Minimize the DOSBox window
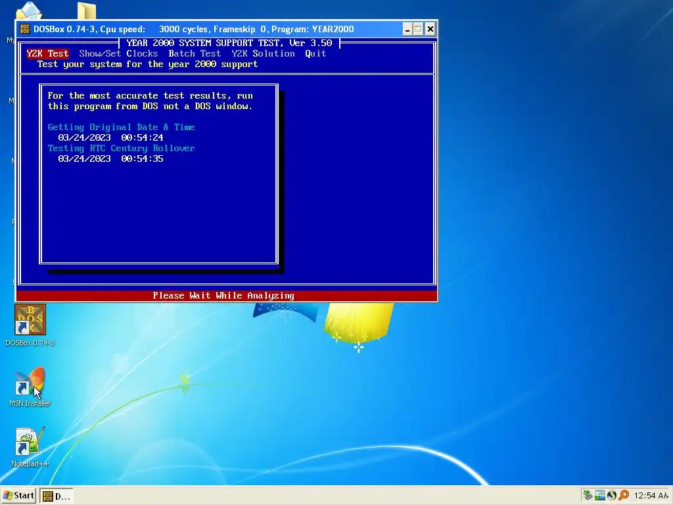Image resolution: width=673 pixels, height=505 pixels. point(407,29)
